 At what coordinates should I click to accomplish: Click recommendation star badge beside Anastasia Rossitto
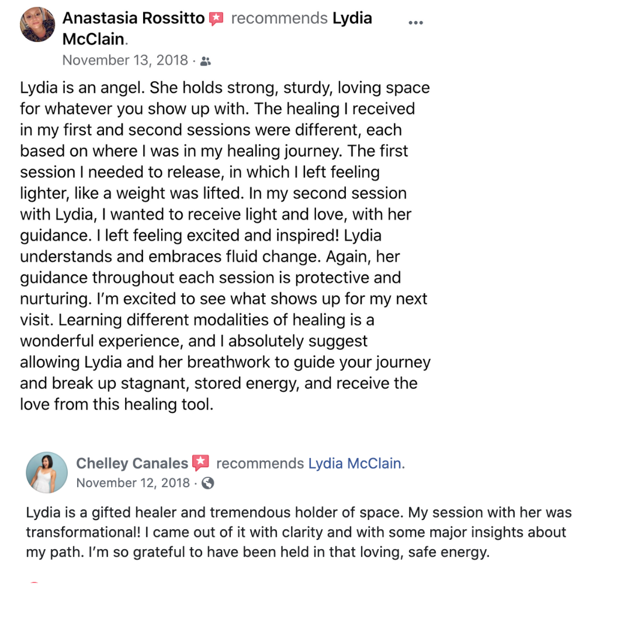pyautogui.click(x=216, y=19)
